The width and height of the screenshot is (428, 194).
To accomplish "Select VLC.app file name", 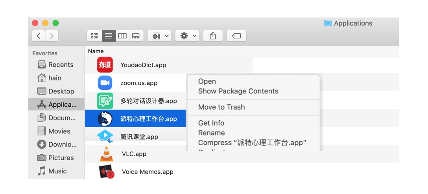I will (x=134, y=154).
